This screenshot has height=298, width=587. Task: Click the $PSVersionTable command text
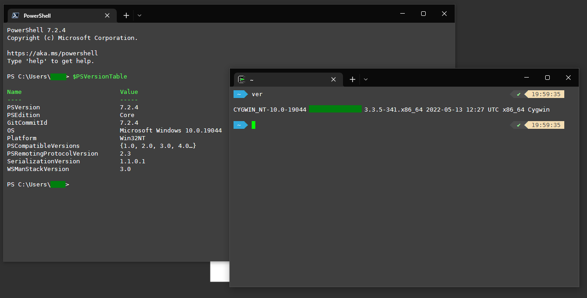click(100, 76)
